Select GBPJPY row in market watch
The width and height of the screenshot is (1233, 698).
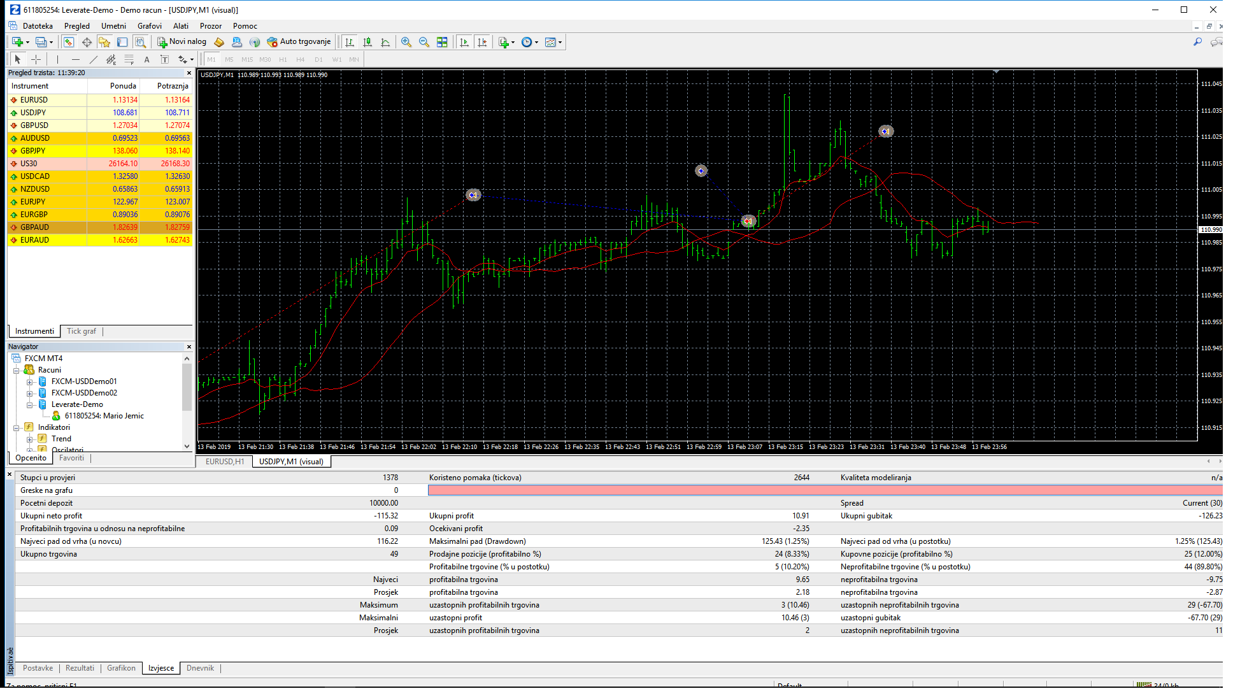pyautogui.click(x=99, y=151)
